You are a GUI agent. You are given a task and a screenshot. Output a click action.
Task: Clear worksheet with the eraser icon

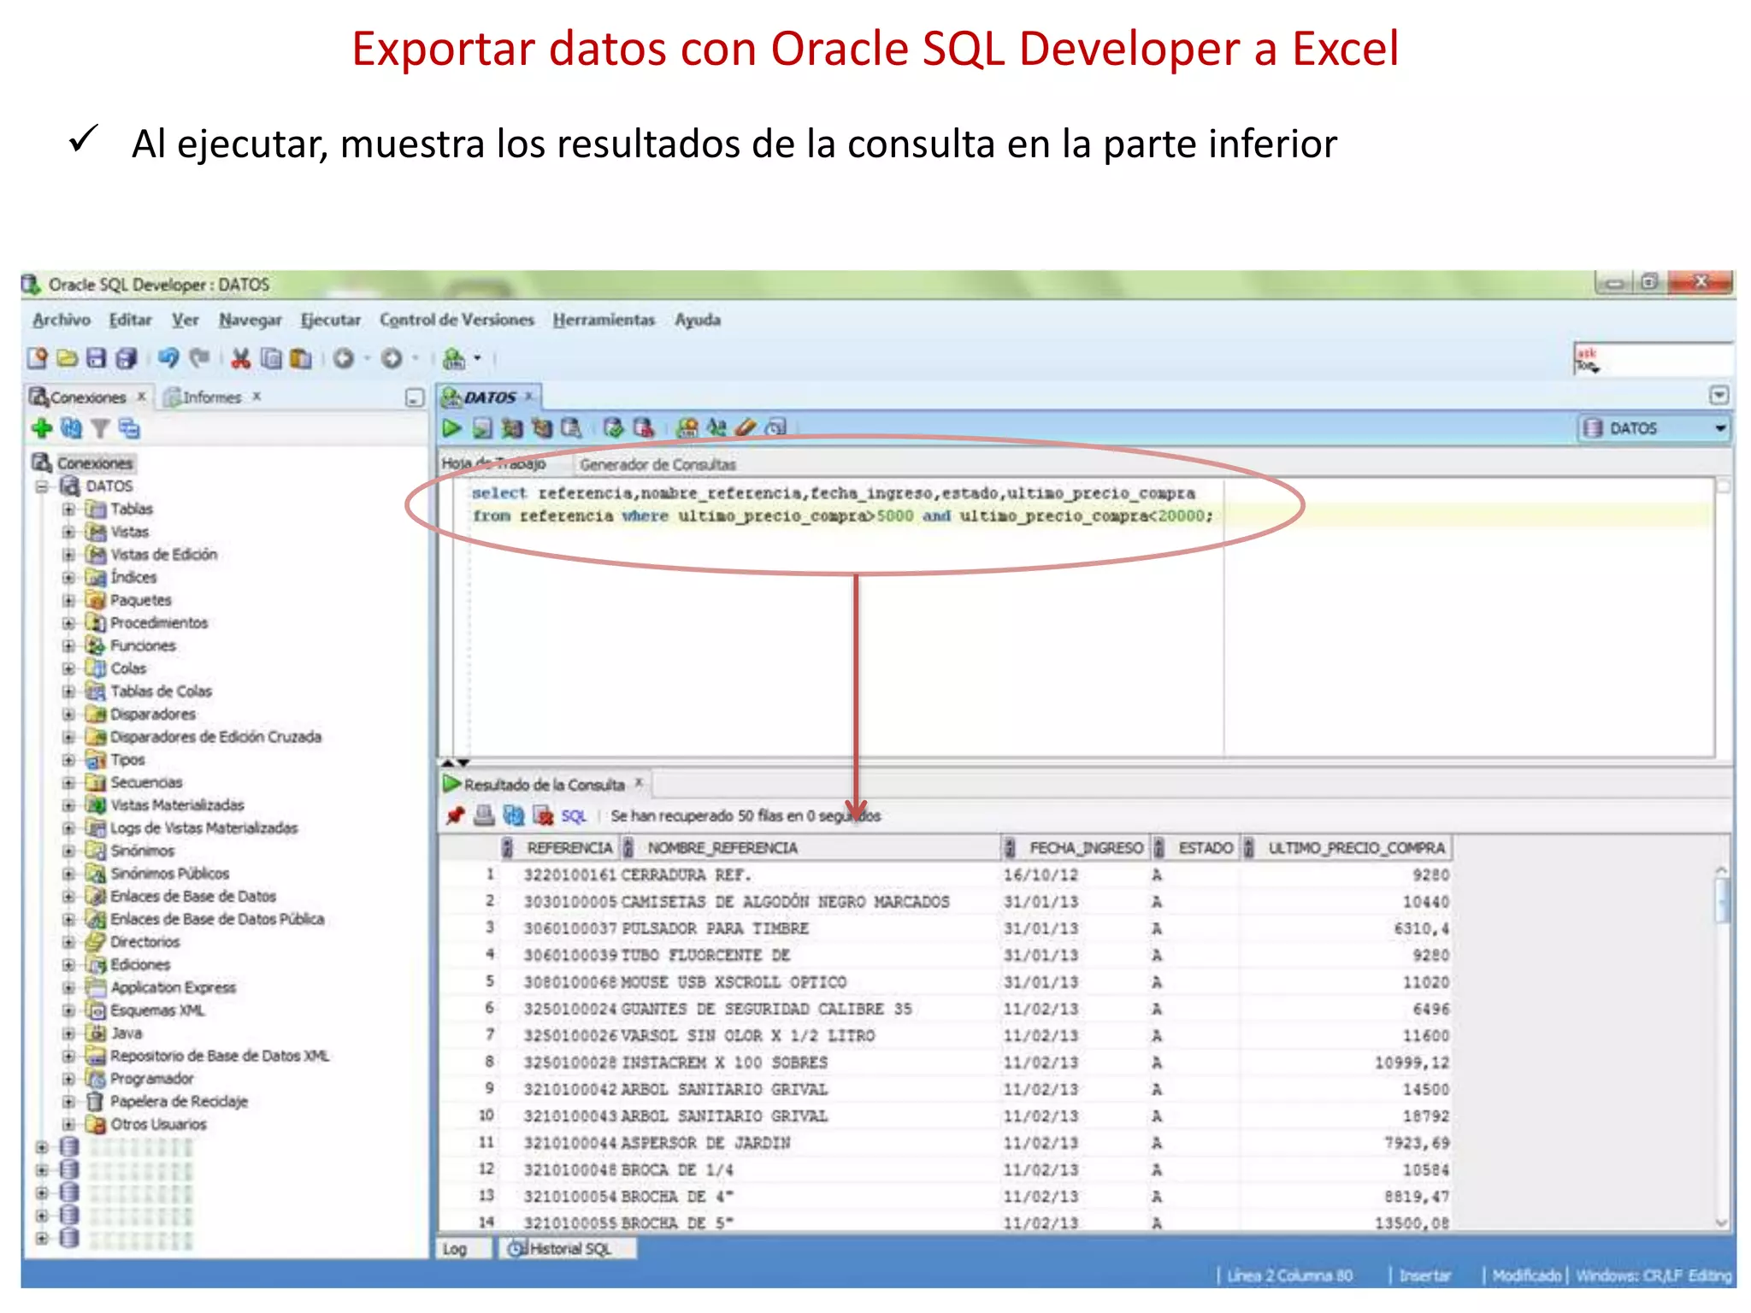click(x=746, y=428)
